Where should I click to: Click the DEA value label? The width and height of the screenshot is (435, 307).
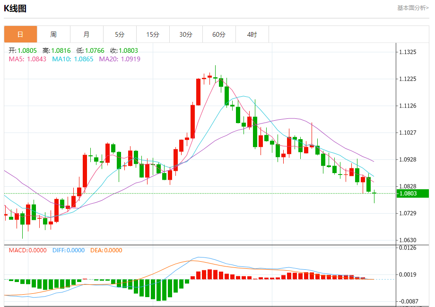tap(106, 250)
